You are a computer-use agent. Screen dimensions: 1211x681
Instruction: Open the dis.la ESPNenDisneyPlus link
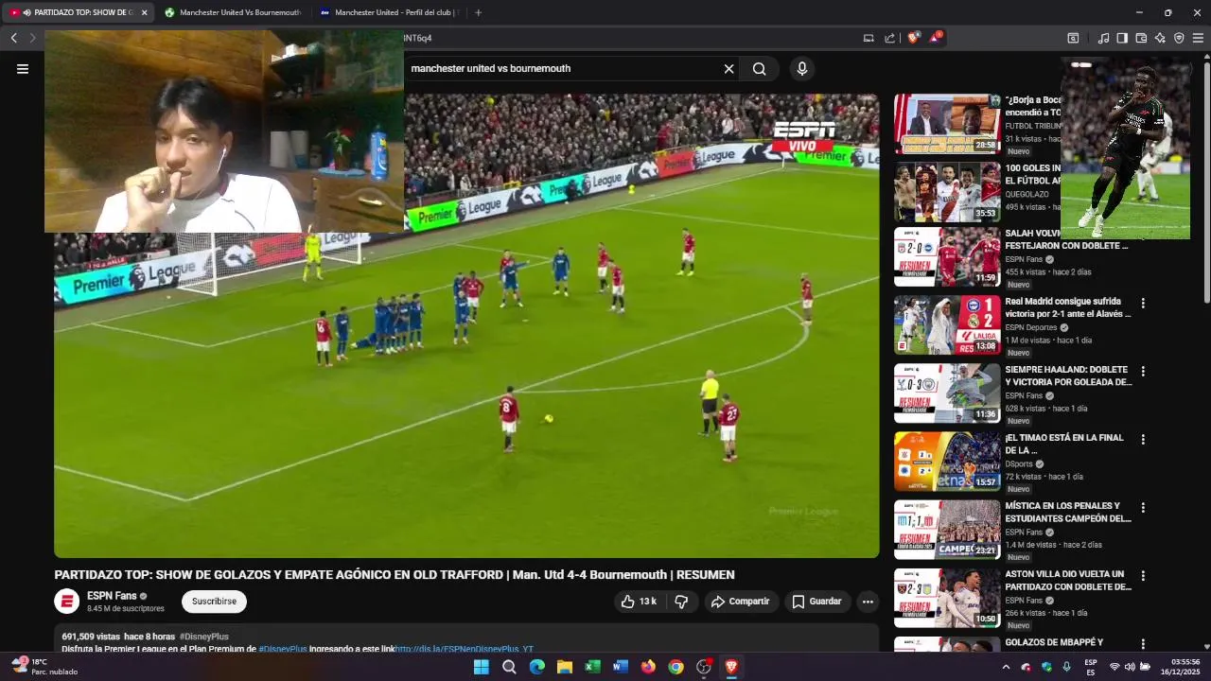pyautogui.click(x=464, y=649)
